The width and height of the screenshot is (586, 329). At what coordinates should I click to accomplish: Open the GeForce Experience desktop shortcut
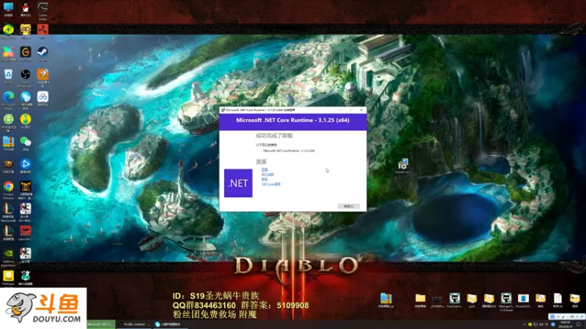coord(8,257)
